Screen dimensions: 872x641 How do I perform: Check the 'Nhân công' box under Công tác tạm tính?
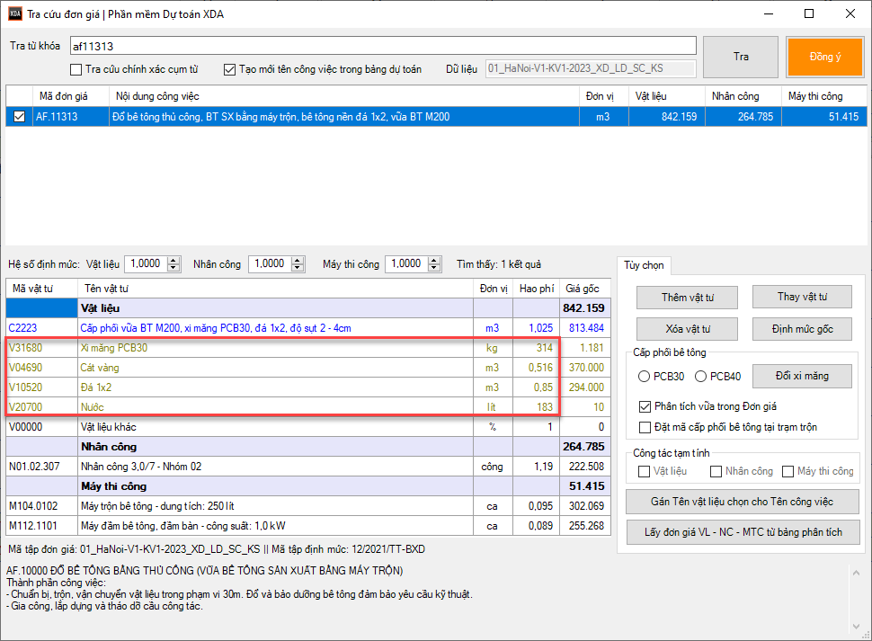click(716, 471)
